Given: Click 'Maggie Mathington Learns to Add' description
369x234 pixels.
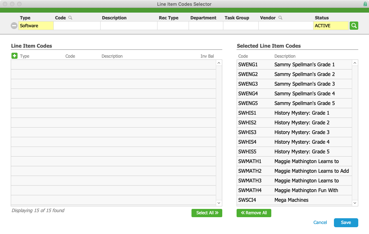Looking at the screenshot, I should pos(312,171).
